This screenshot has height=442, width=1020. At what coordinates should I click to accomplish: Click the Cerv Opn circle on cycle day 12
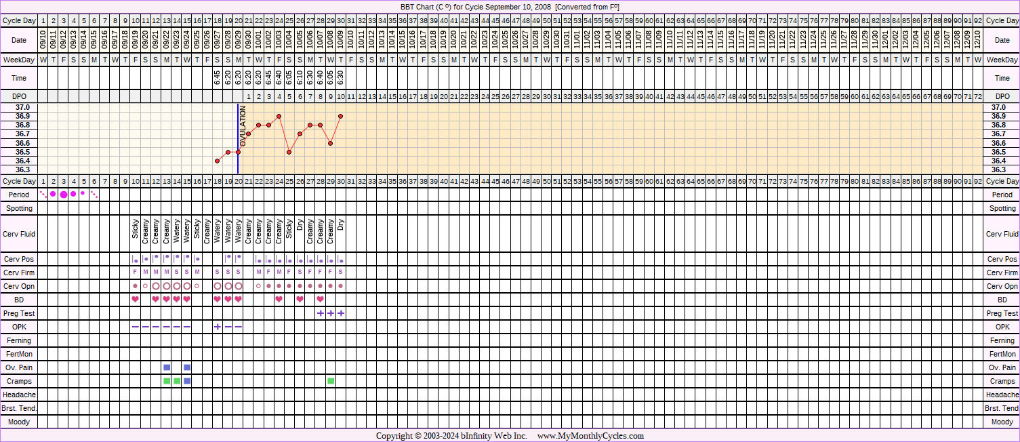(x=156, y=286)
